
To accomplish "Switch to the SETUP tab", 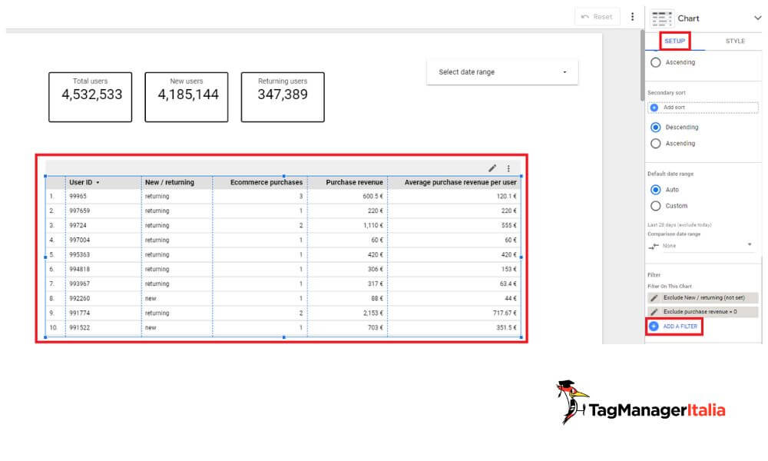I will (x=674, y=41).
